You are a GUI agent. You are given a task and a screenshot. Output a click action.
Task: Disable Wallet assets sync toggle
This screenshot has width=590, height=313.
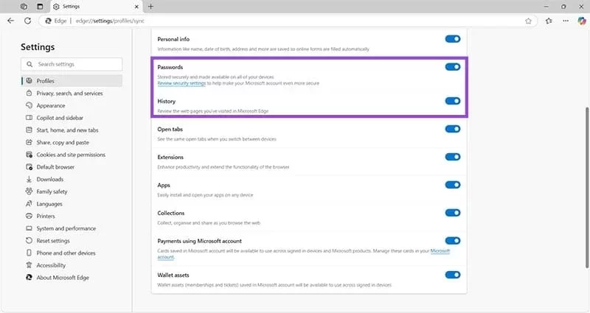453,275
